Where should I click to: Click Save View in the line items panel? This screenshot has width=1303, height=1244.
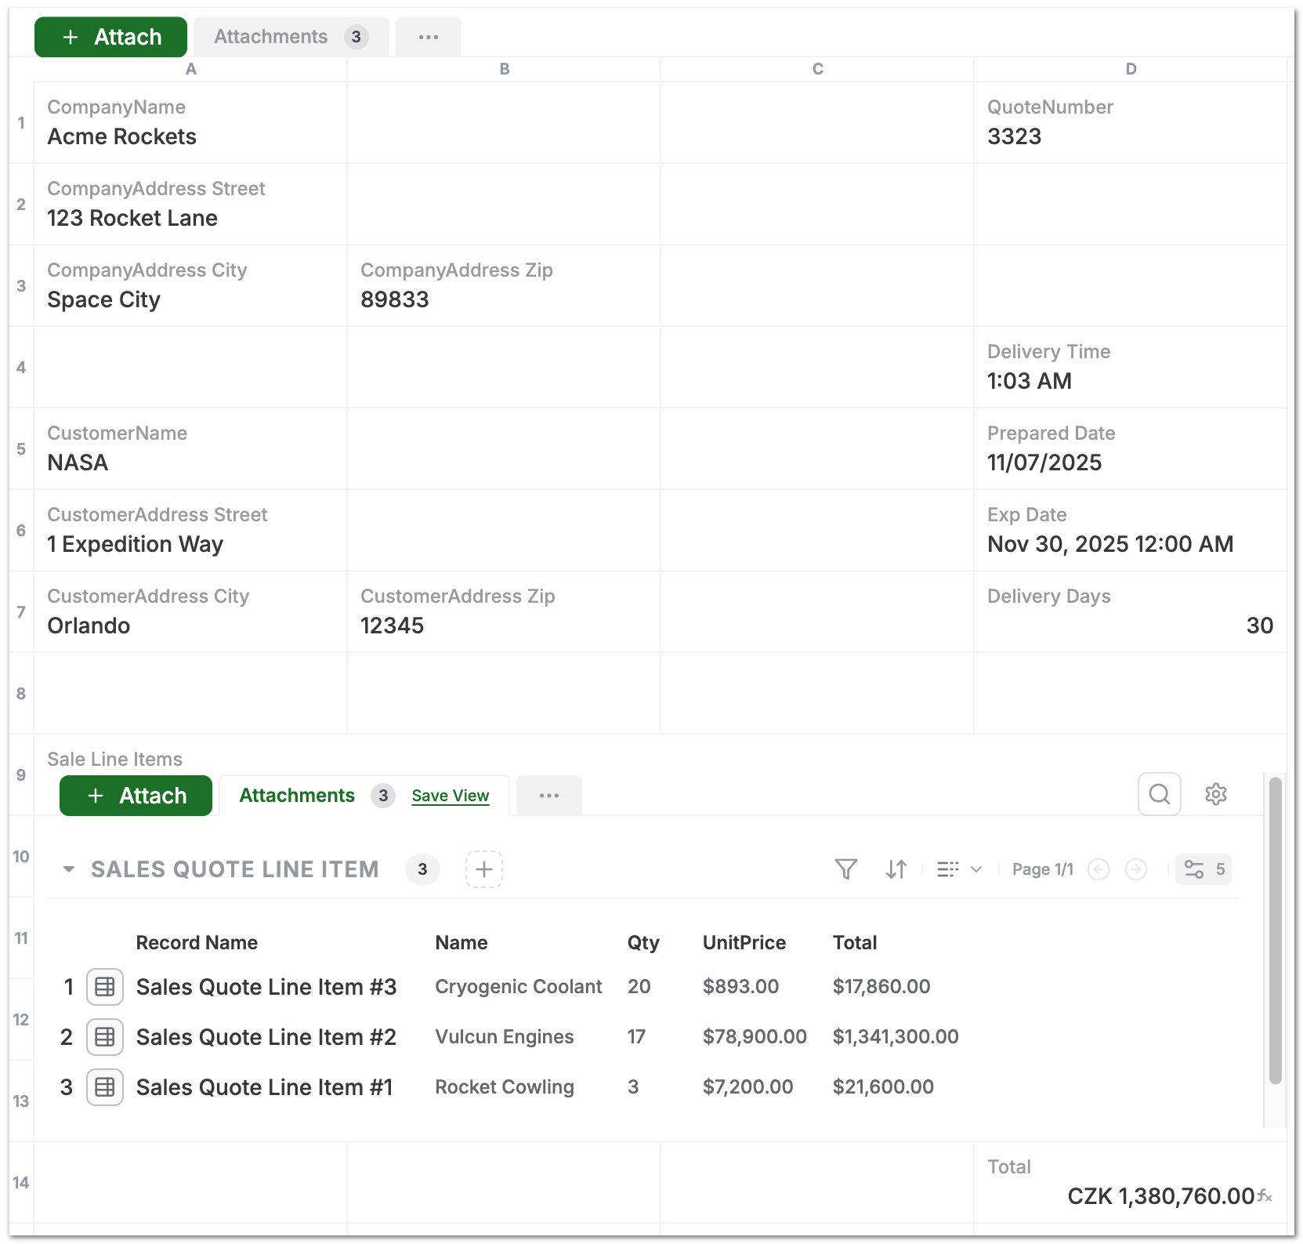pos(451,796)
